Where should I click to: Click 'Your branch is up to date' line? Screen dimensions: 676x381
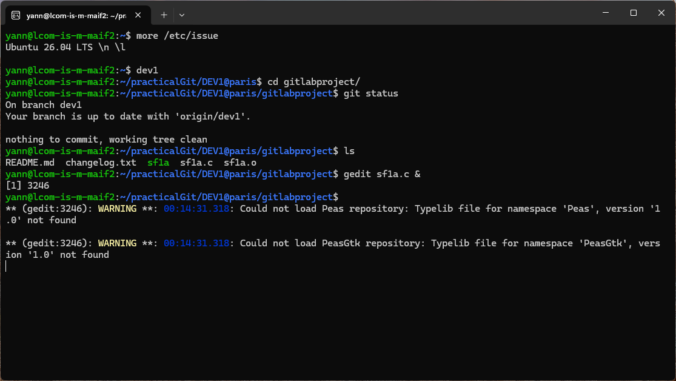pyautogui.click(x=128, y=116)
